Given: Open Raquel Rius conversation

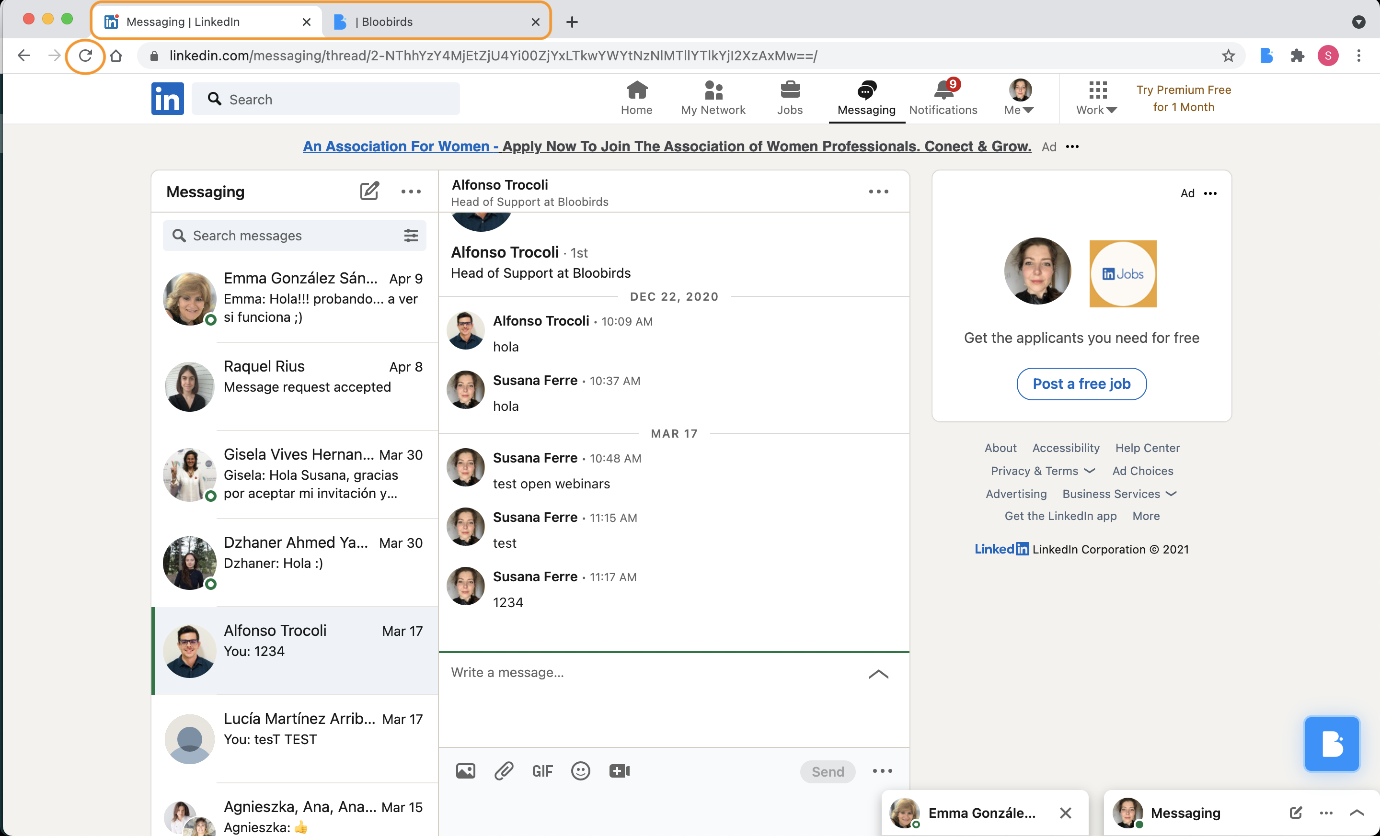Looking at the screenshot, I should [295, 386].
